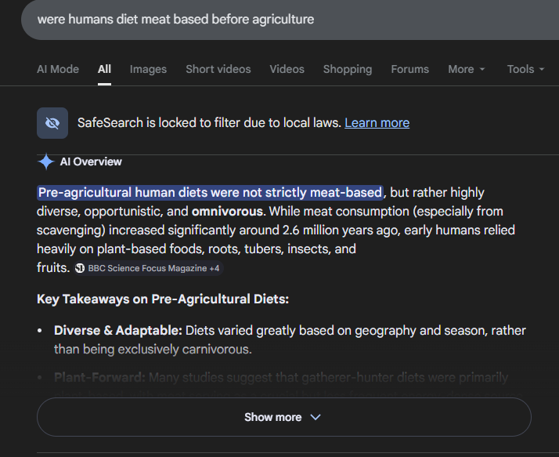
Task: Click the Key Takeaways heading text
Action: pos(163,299)
